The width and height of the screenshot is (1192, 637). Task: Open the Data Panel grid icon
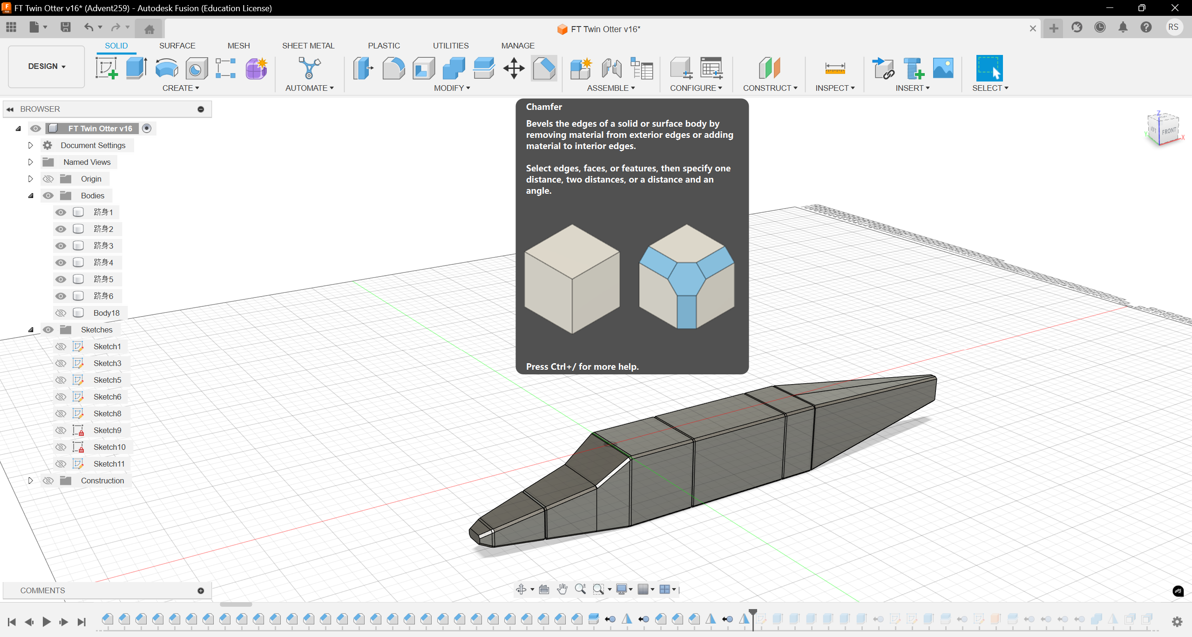11,27
